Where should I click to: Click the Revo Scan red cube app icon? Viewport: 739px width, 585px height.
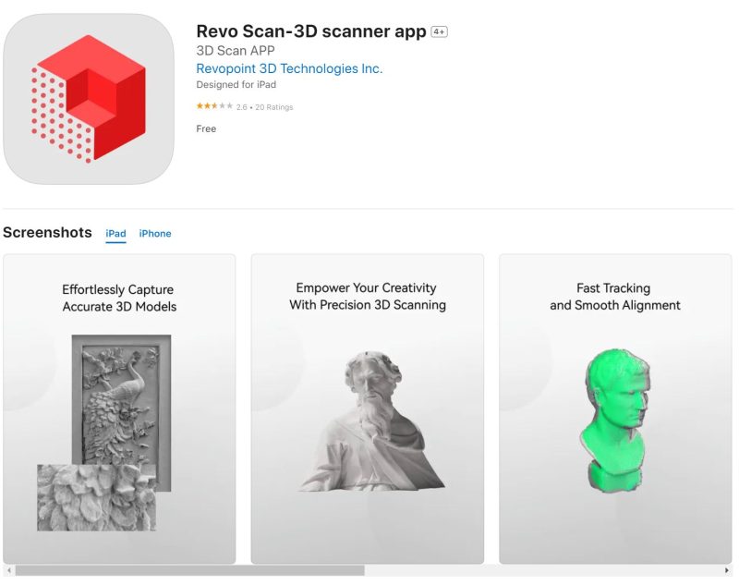tap(89, 99)
